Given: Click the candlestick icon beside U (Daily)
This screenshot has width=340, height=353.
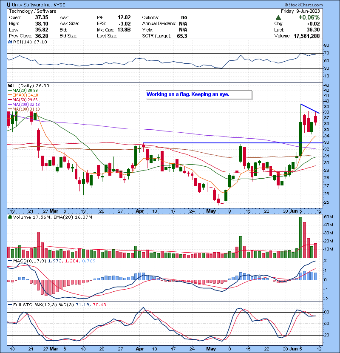Looking at the screenshot, I should coord(10,85).
